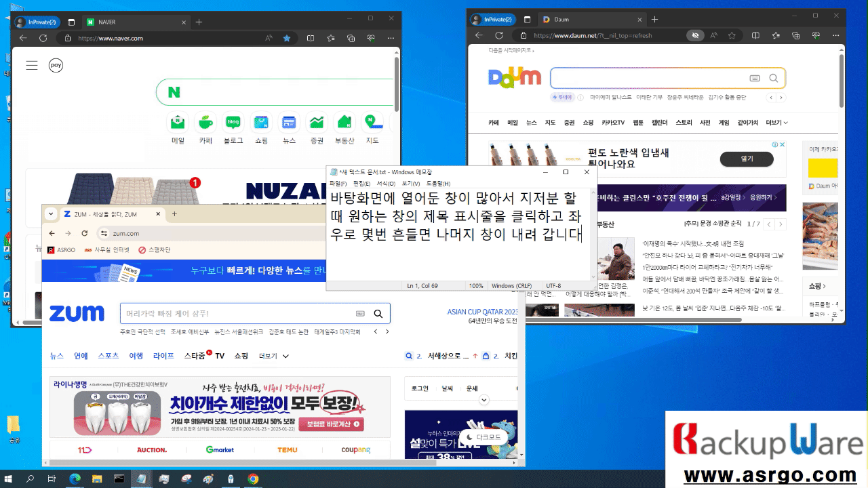The height and width of the screenshot is (488, 868).
Task: Click 카카오TV in the Daum navigation
Action: point(613,123)
